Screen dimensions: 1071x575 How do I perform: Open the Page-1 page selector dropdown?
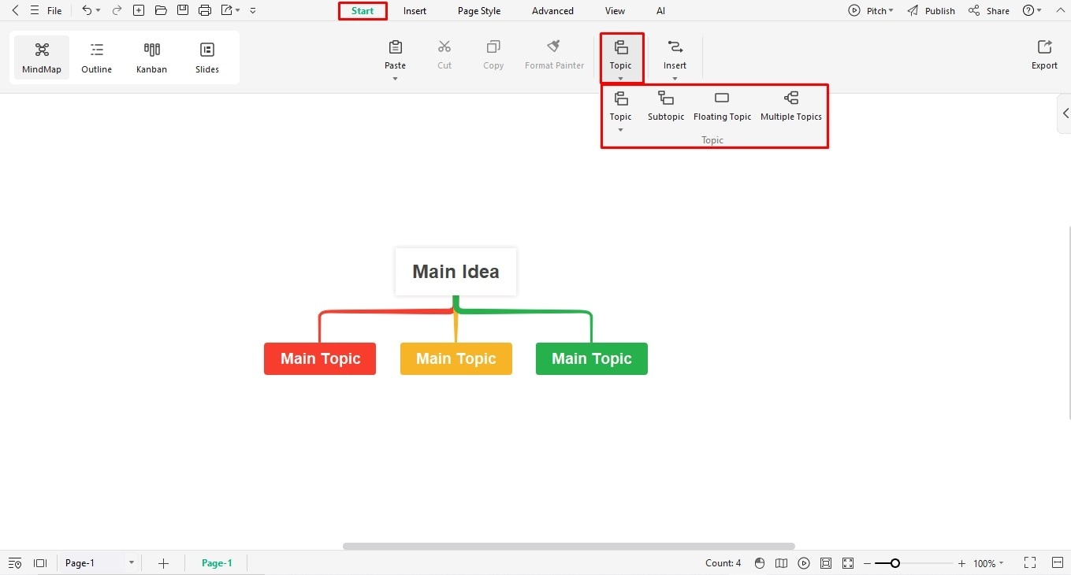coord(99,563)
